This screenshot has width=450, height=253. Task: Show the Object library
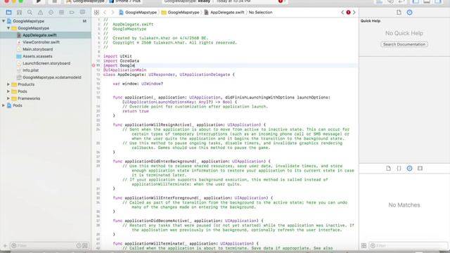point(409,169)
